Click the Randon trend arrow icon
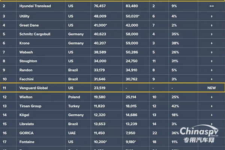The height and width of the screenshot is (150, 225). pos(212,70)
